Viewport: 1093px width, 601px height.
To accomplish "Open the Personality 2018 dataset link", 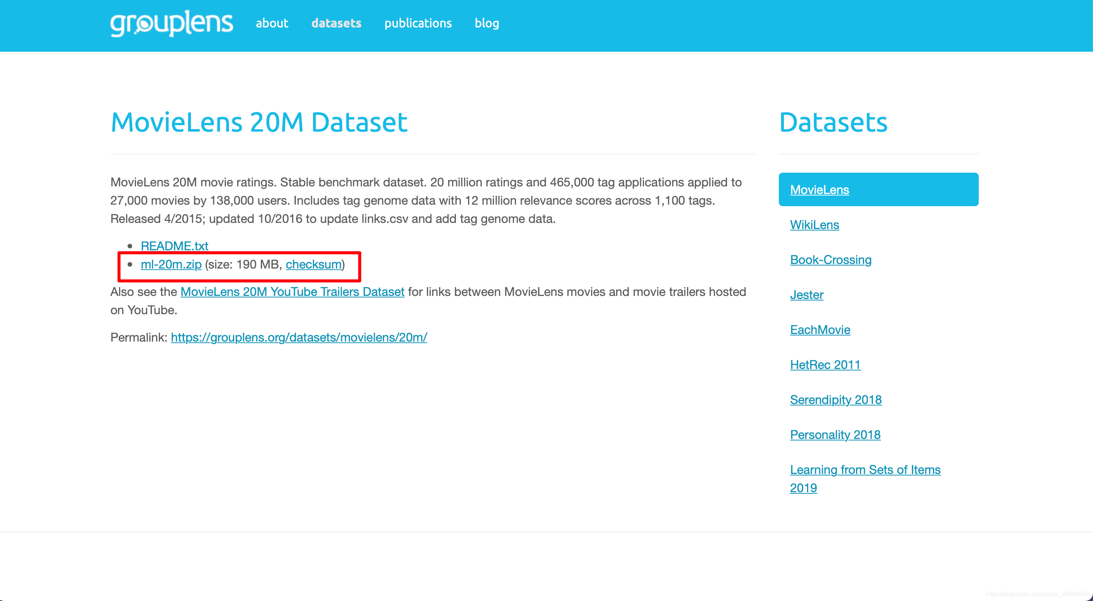I will click(835, 434).
